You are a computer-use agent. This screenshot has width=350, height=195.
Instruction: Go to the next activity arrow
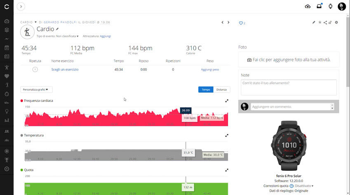pyautogui.click(x=228, y=22)
